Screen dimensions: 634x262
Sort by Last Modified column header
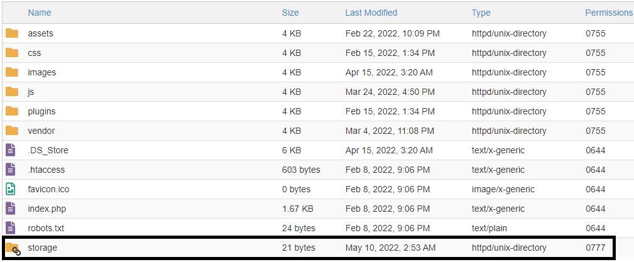(x=371, y=13)
